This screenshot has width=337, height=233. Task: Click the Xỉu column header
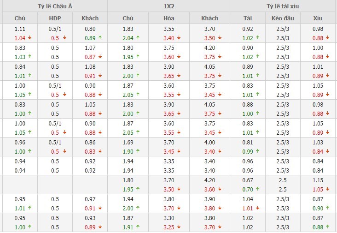coord(318,18)
